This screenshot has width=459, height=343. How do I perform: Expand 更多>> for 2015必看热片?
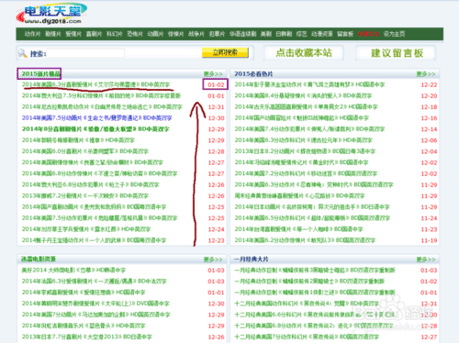click(x=426, y=74)
